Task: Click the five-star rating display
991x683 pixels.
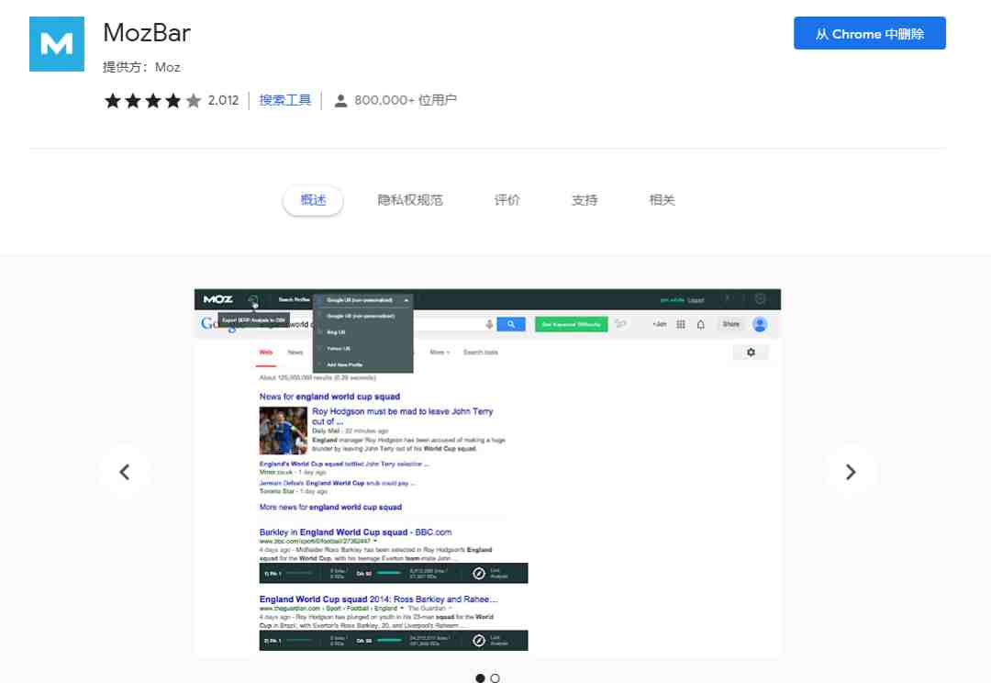Action: click(152, 101)
